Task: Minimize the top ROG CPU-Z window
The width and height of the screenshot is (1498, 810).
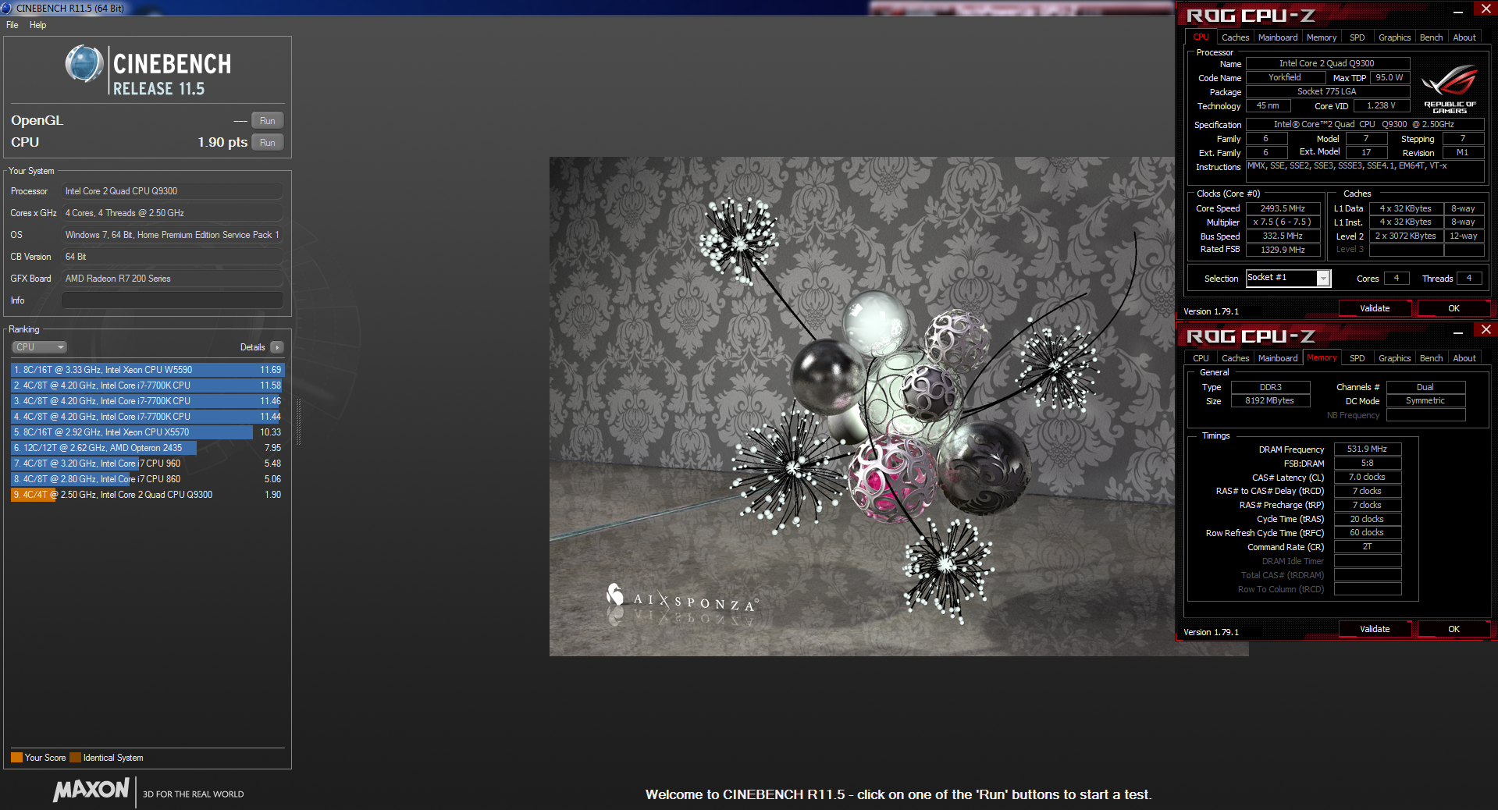Action: pyautogui.click(x=1457, y=12)
